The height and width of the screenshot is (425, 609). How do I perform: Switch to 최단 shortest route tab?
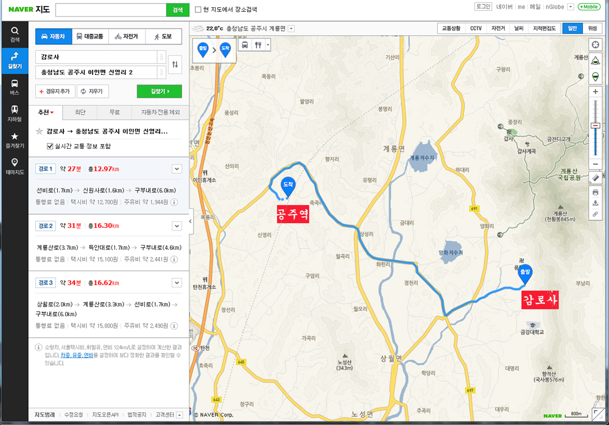[x=80, y=112]
